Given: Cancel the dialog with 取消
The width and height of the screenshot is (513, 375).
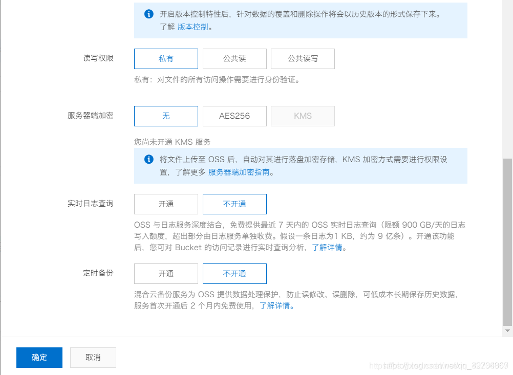Looking at the screenshot, I should coord(93,358).
